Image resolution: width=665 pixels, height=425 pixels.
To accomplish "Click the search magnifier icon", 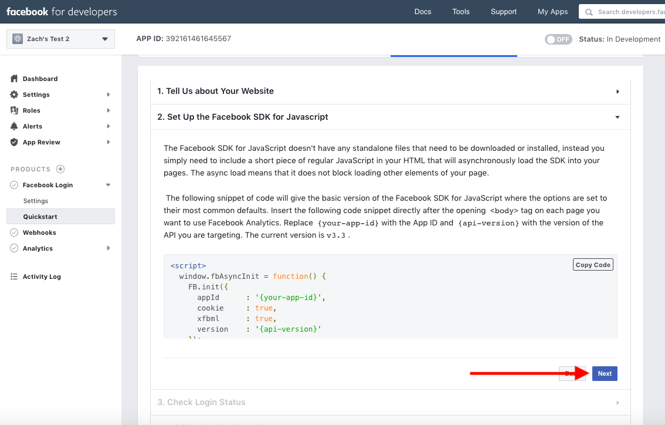I will [589, 12].
